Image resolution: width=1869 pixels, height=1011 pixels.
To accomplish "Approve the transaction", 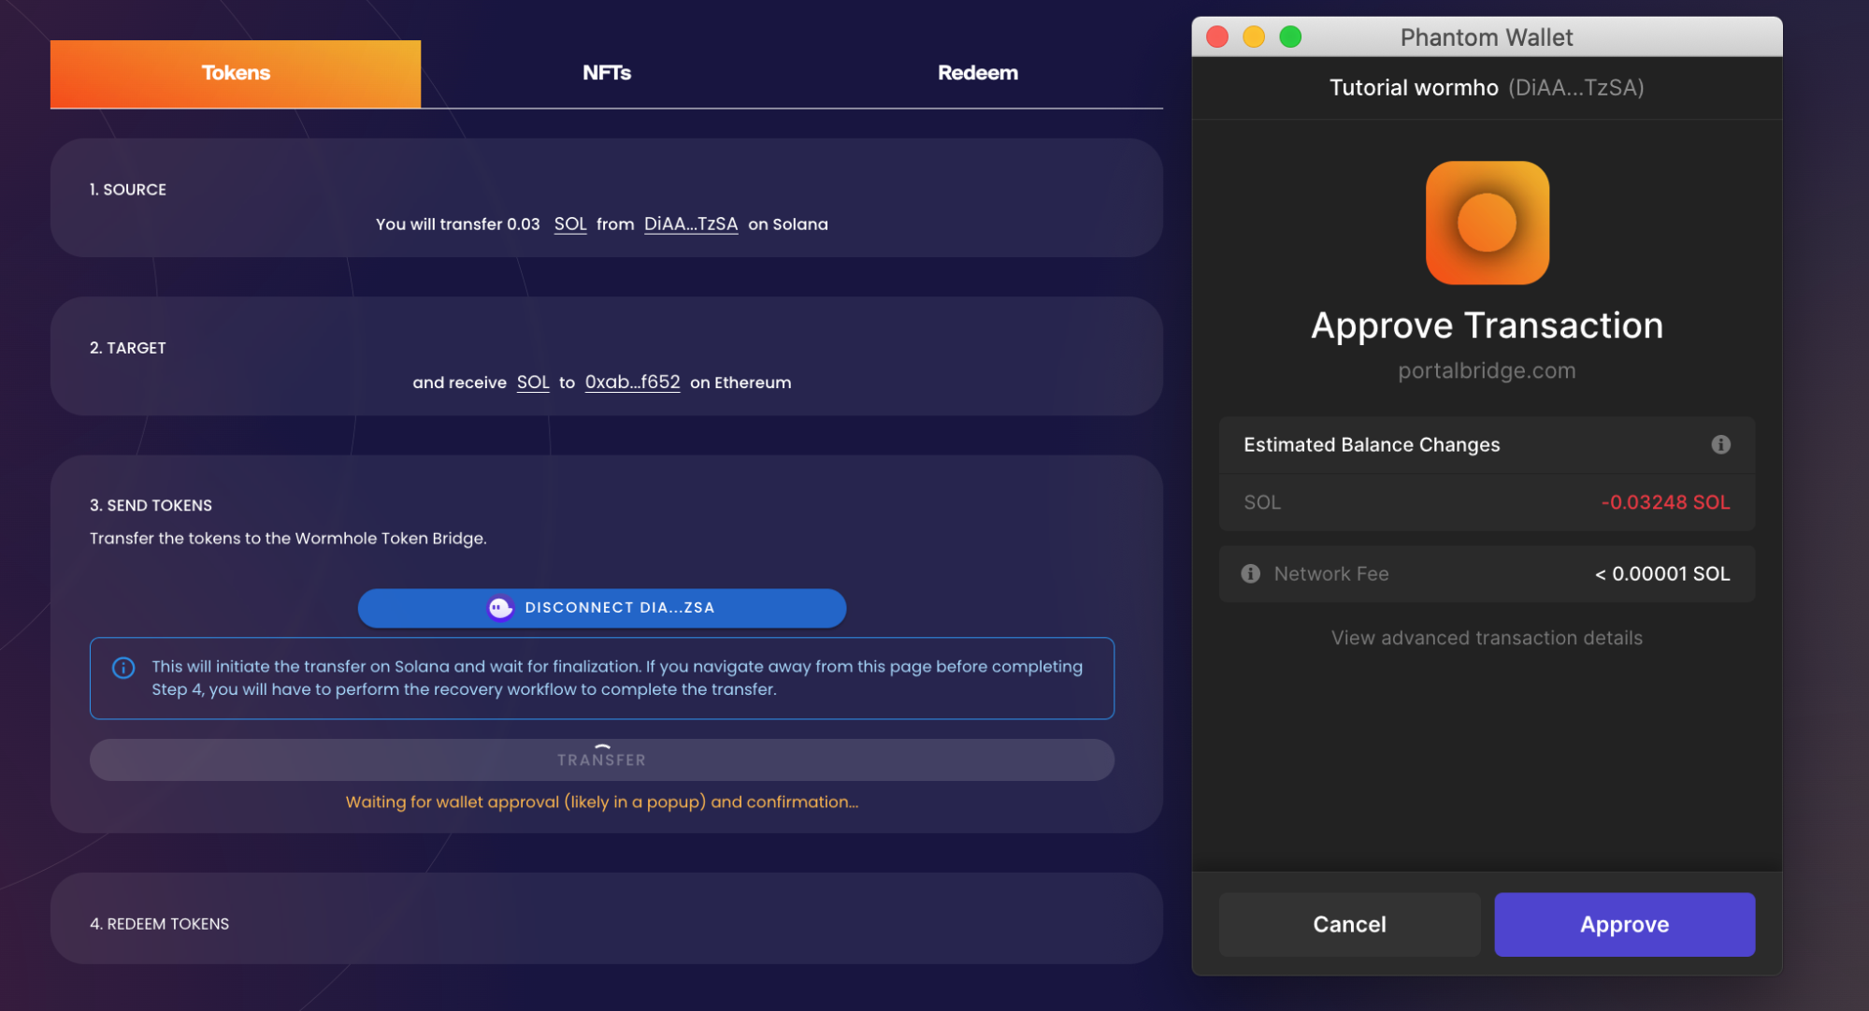I will (x=1624, y=924).
